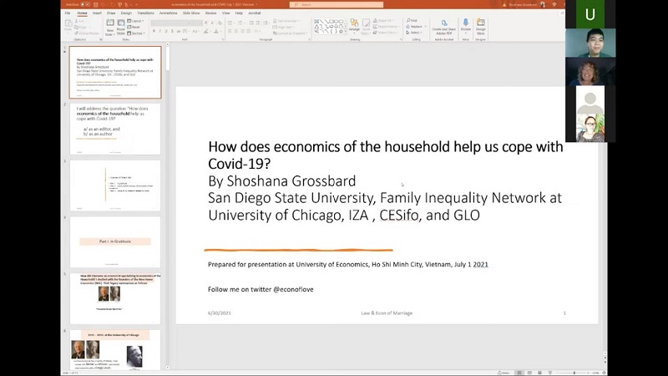This screenshot has width=668, height=376.
Task: Expand the Shape Effects dropdown
Action: (x=387, y=33)
